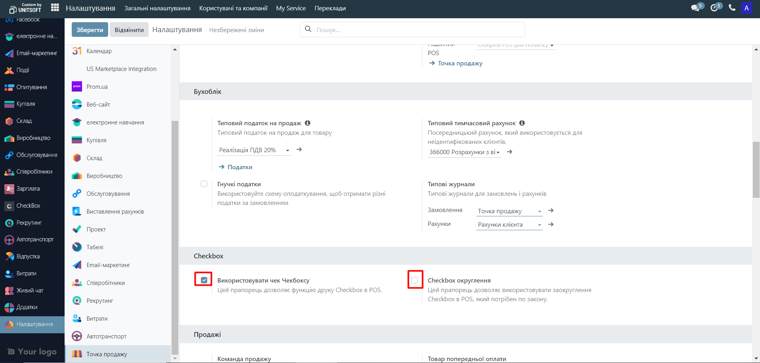This screenshot has width=760, height=363.
Task: Click info icon next to Типовий податок на продаж
Action: (x=307, y=123)
